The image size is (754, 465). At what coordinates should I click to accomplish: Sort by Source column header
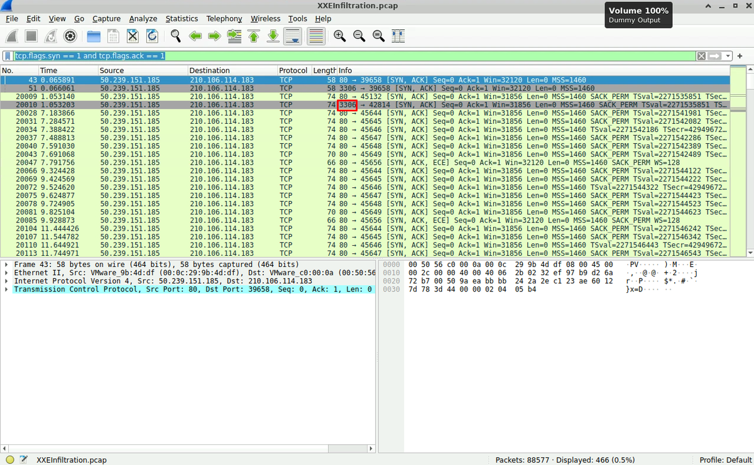click(143, 70)
